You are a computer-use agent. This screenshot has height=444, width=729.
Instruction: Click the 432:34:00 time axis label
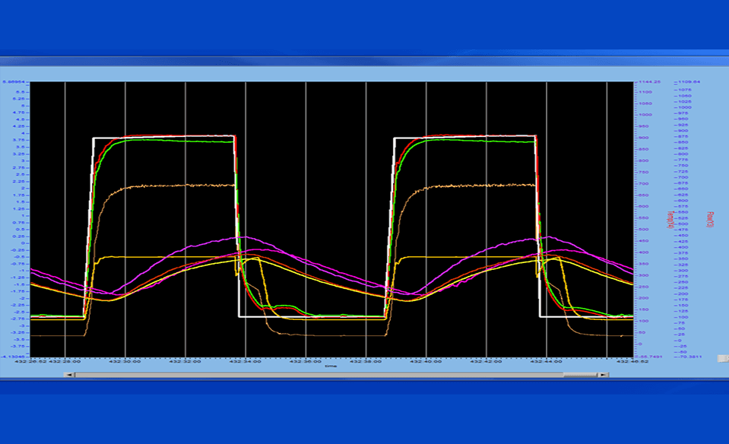pyautogui.click(x=246, y=361)
